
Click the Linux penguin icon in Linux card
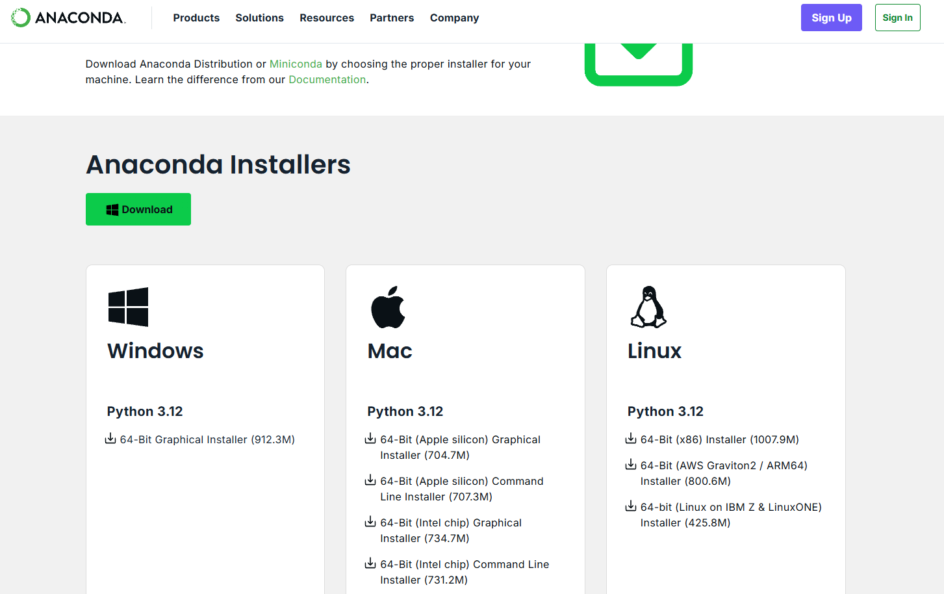click(x=648, y=307)
